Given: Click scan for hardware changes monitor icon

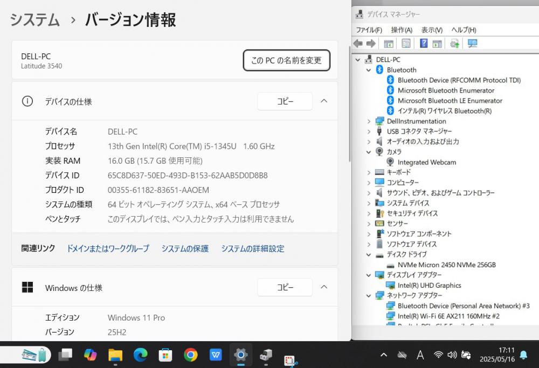Looking at the screenshot, I should click(x=472, y=44).
